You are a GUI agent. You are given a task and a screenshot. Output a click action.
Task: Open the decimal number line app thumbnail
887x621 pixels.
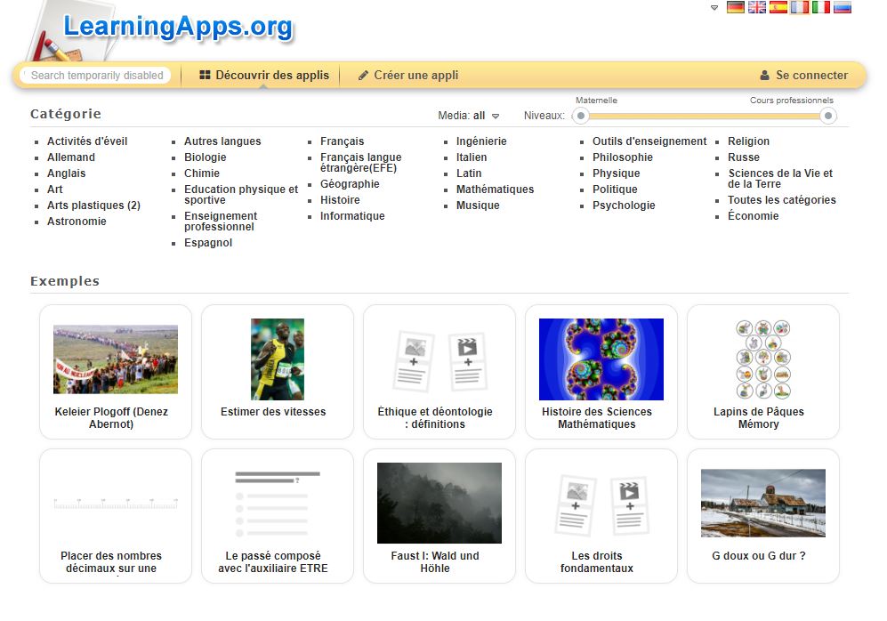coord(116,504)
